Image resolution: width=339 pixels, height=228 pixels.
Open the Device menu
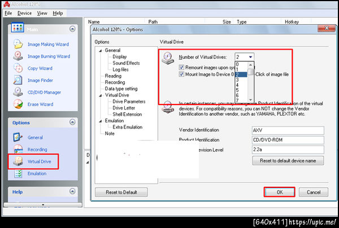[24, 13]
